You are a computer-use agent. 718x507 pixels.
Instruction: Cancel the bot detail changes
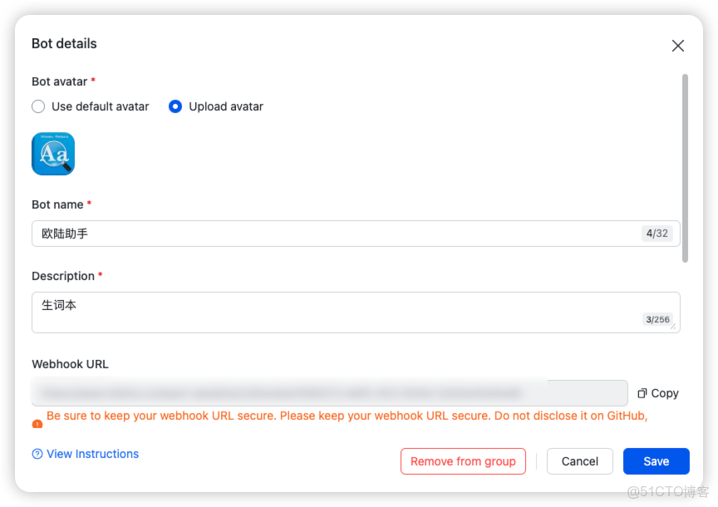click(579, 461)
